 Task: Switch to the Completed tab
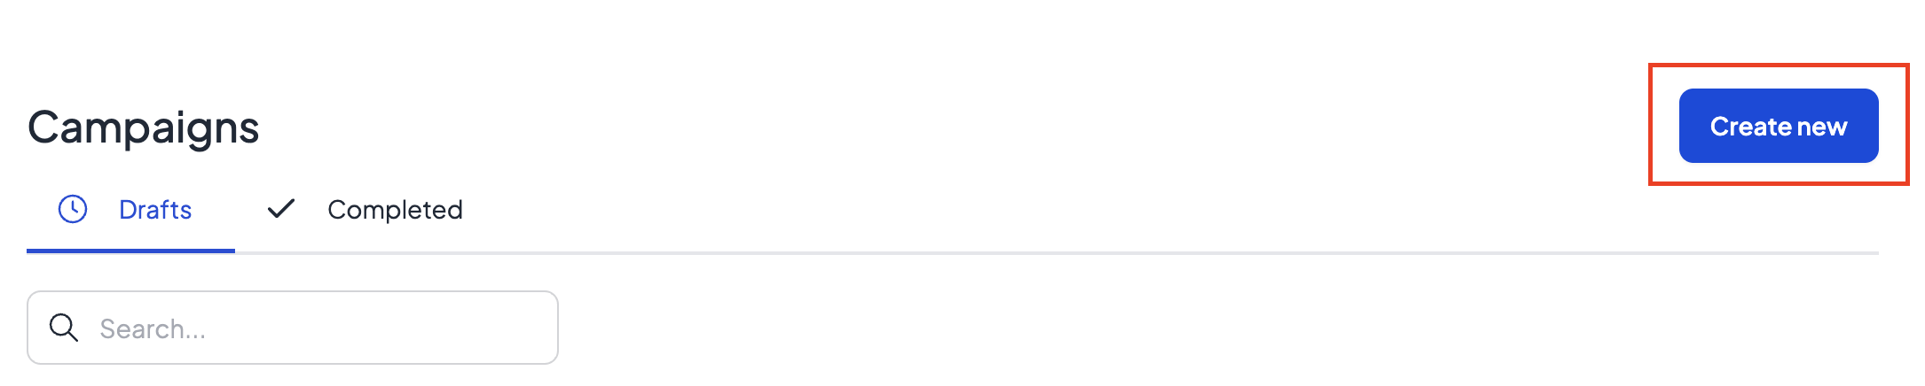tap(365, 210)
